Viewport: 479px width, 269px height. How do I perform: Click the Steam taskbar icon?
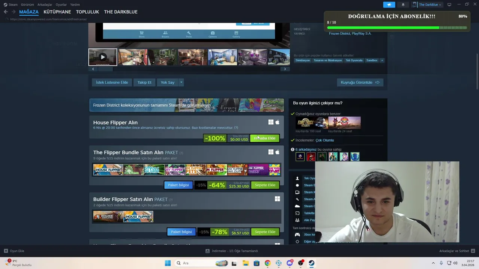pos(311,263)
